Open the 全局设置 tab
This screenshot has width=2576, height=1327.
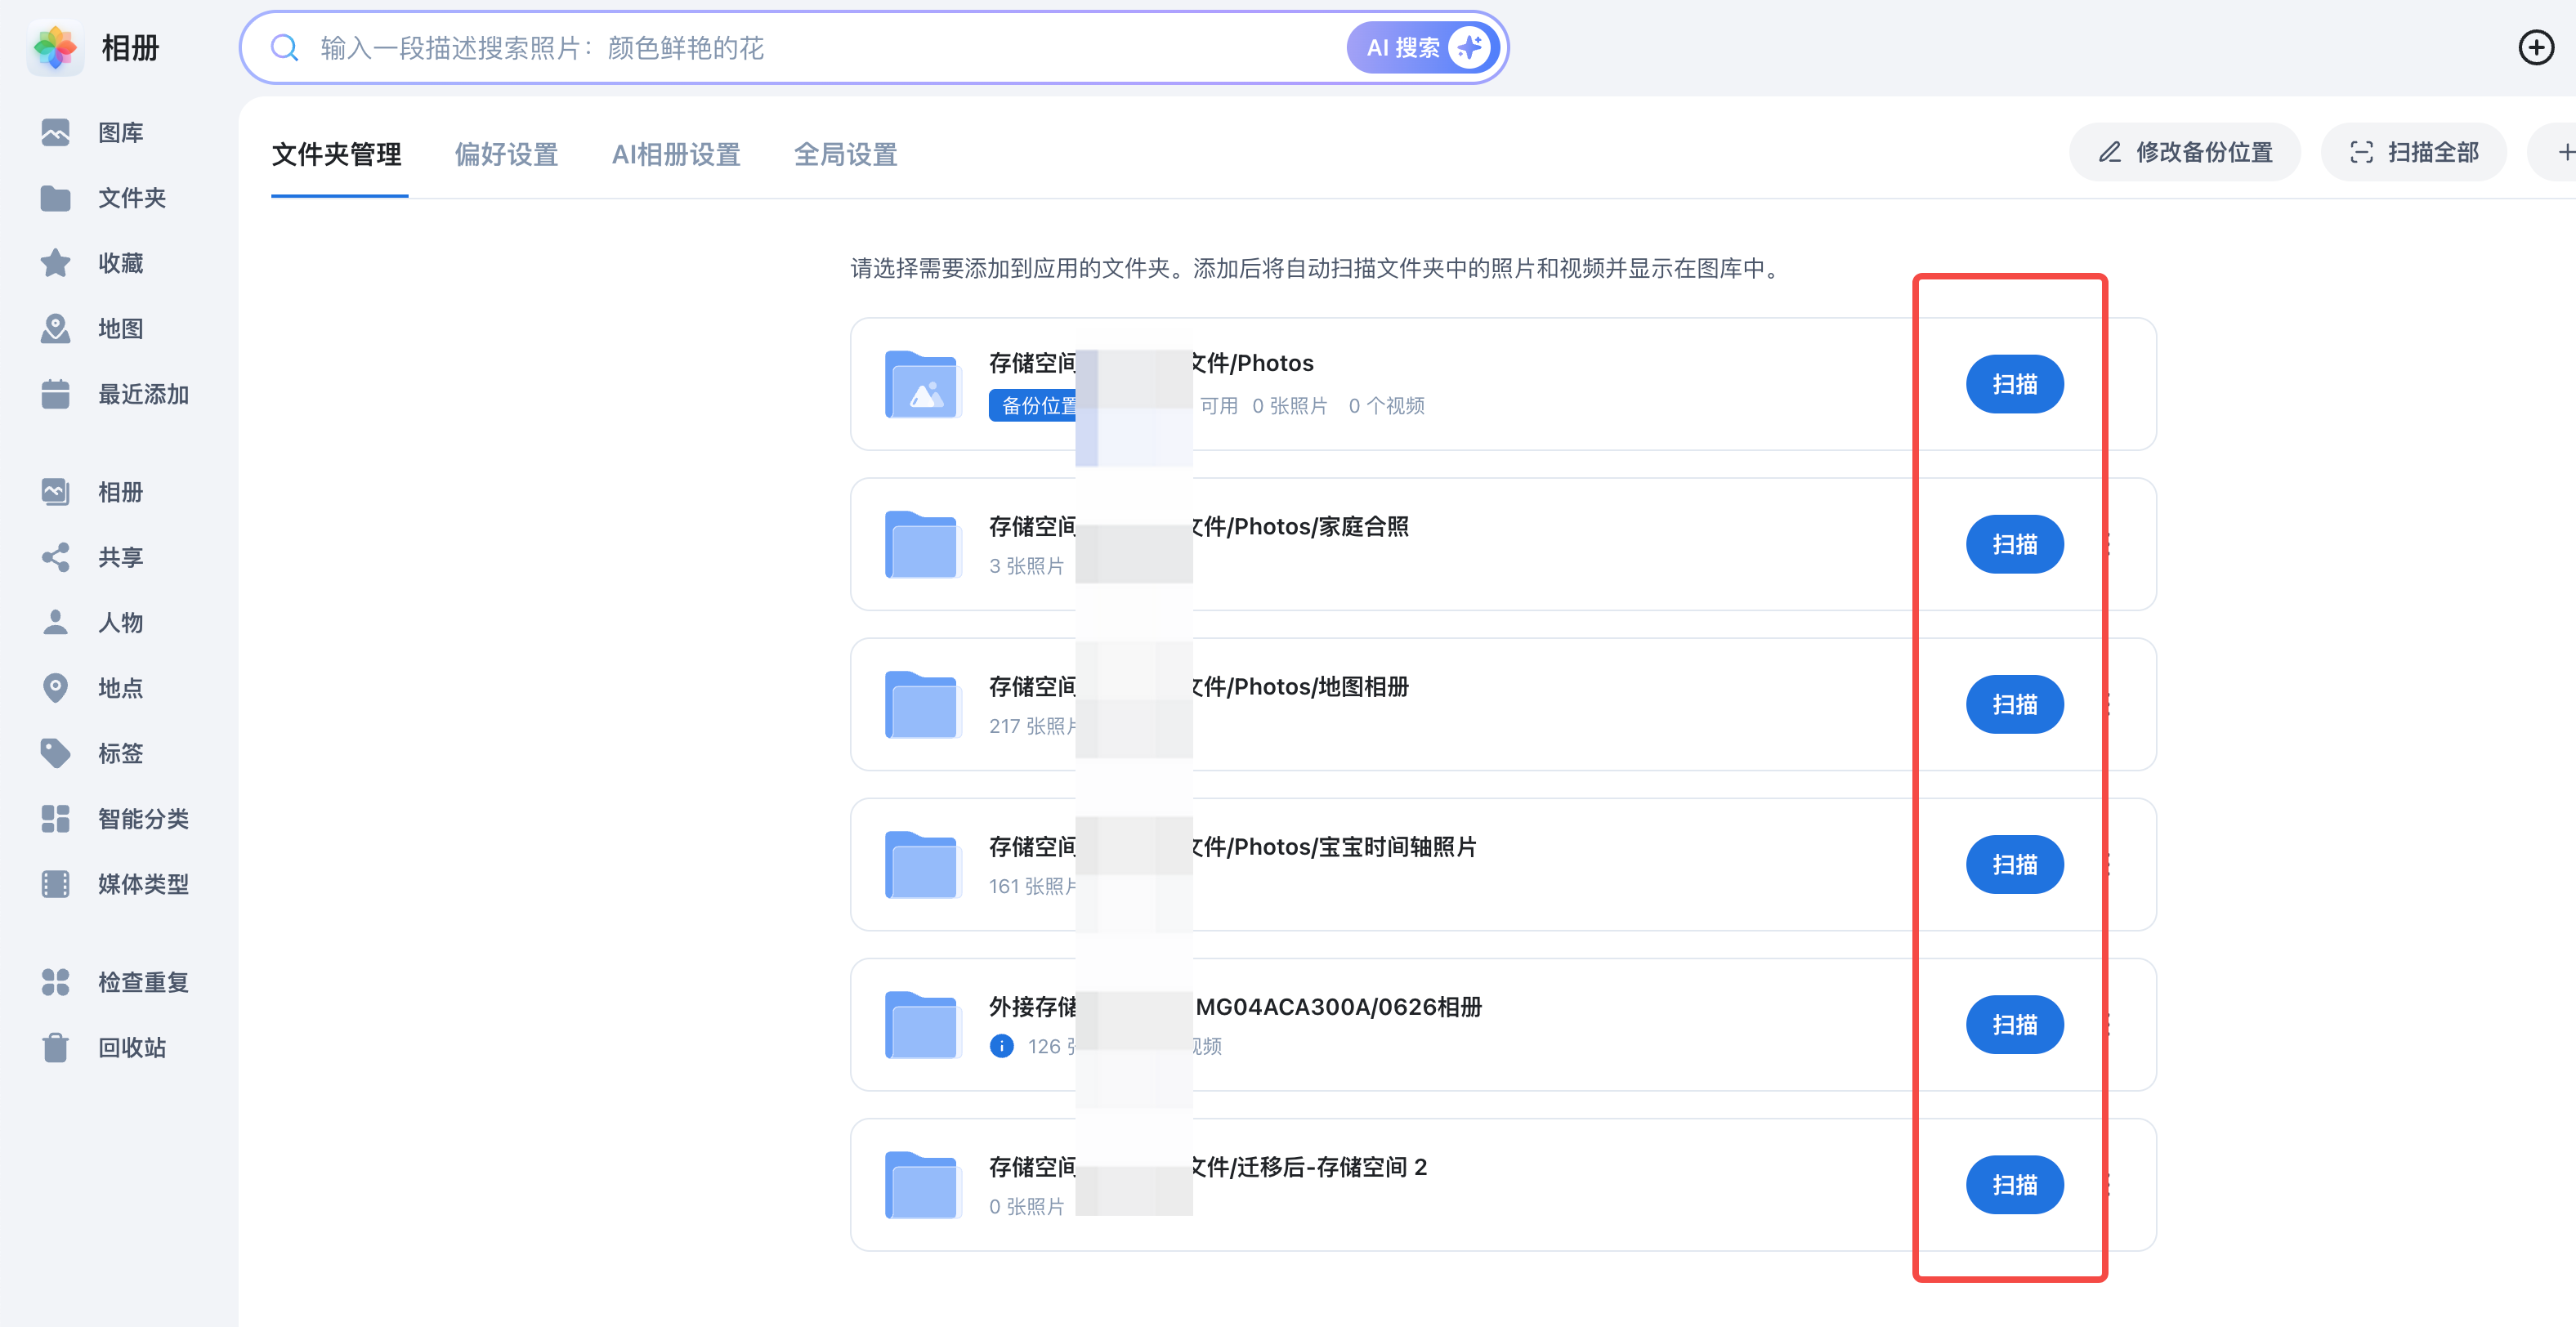845,154
